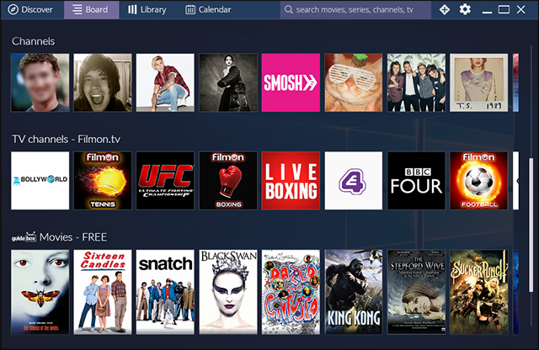
Task: Open the Sucker Punch movie poster
Action: pos(479,292)
